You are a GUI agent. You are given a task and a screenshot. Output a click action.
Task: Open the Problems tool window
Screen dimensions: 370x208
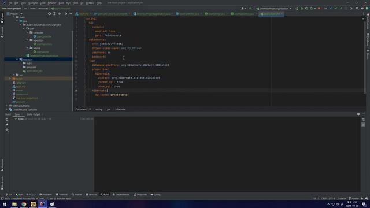[46, 195]
